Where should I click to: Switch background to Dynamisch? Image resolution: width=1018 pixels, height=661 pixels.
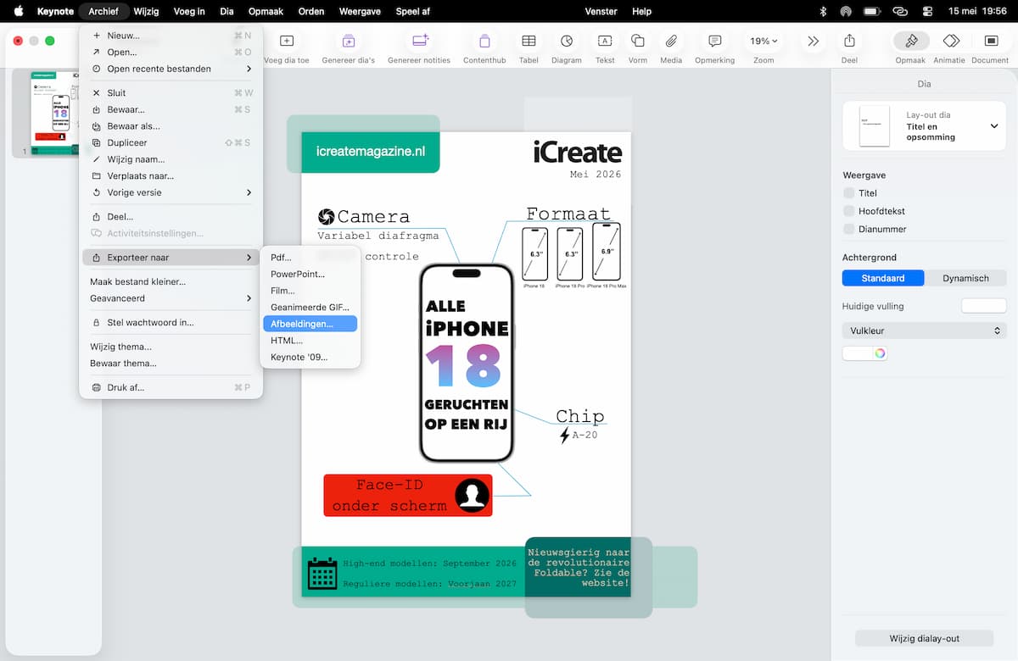point(965,278)
